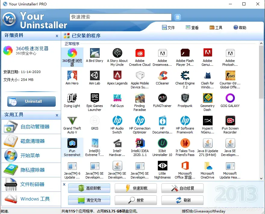The image size is (265, 214).
Task: Select HP Audio Switch icon
Action: [x=117, y=121]
